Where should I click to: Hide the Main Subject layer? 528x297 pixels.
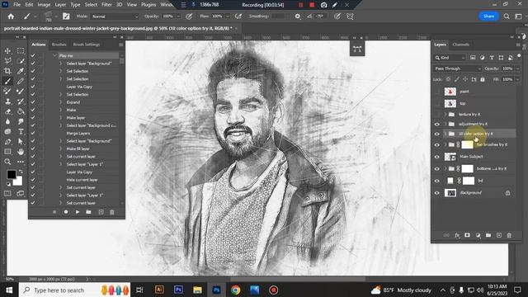(437, 157)
